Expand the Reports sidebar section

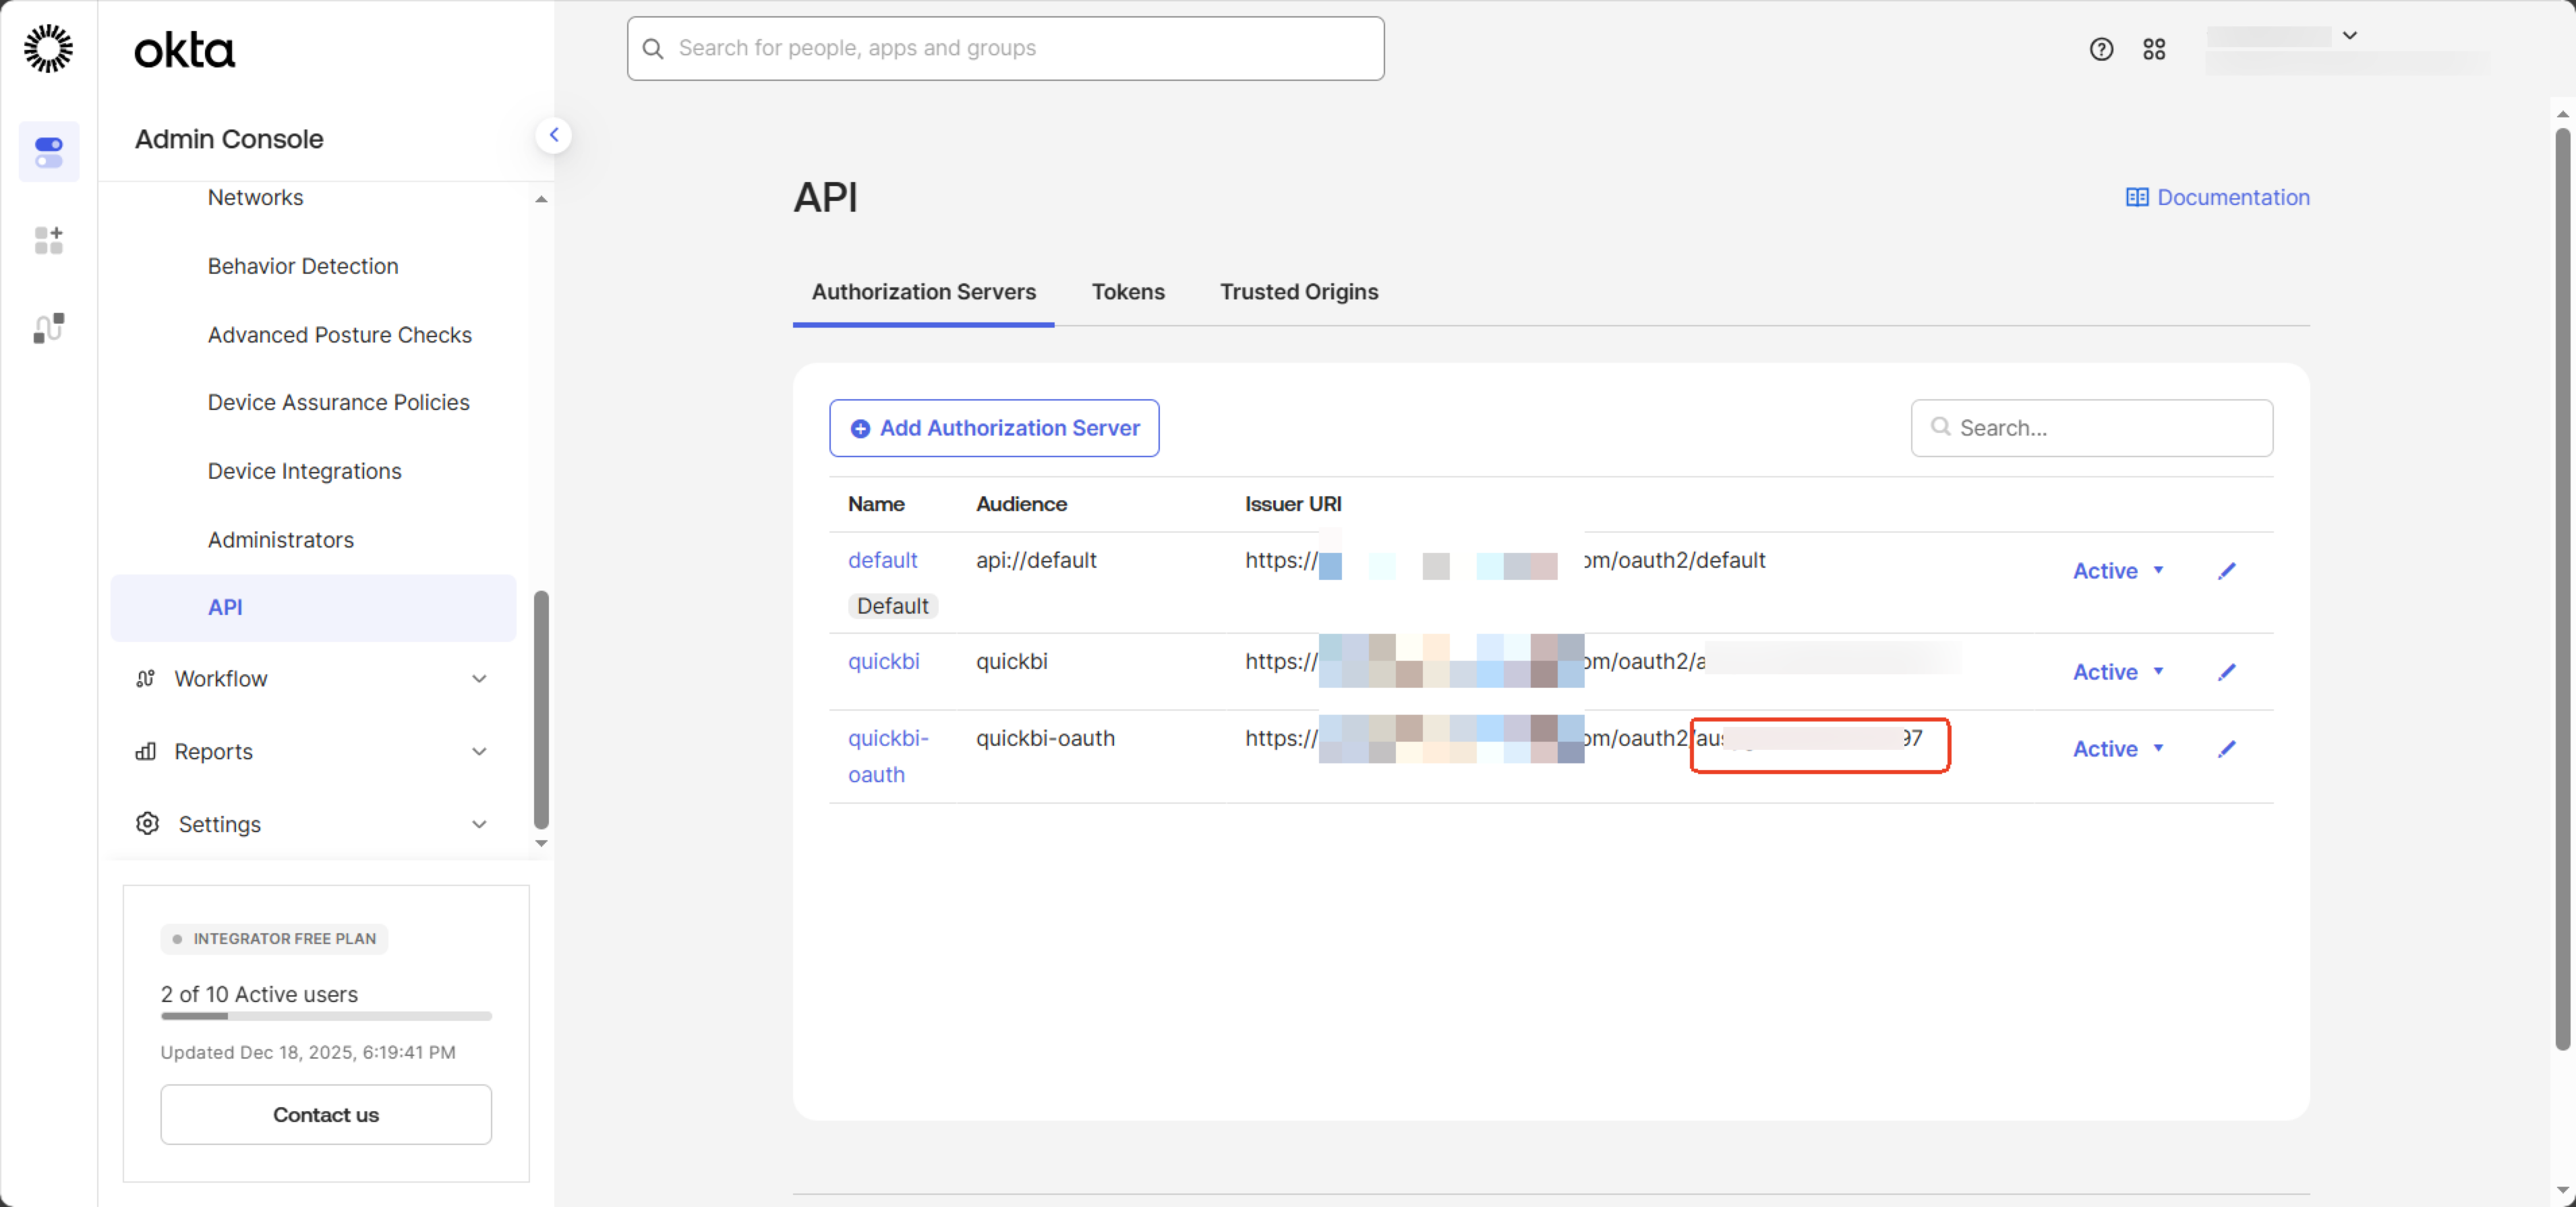click(312, 752)
